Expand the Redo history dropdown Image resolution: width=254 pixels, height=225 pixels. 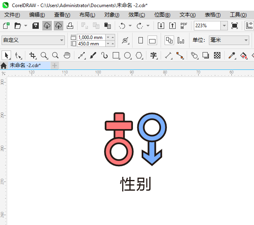[148, 26]
